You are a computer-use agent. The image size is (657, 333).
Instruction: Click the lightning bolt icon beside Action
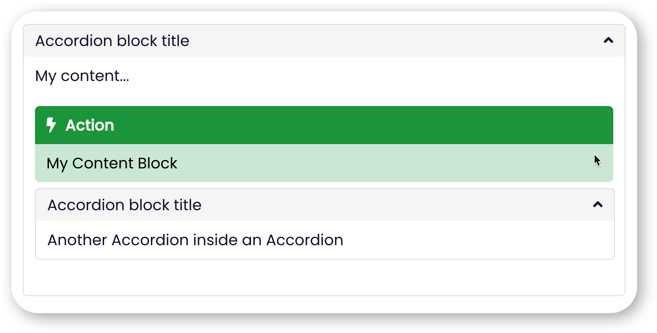[x=51, y=125]
